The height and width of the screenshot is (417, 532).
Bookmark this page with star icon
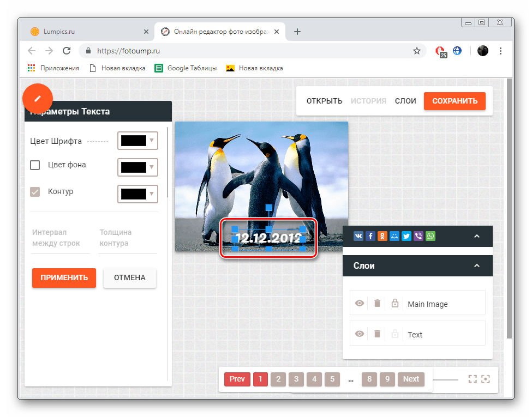[417, 51]
